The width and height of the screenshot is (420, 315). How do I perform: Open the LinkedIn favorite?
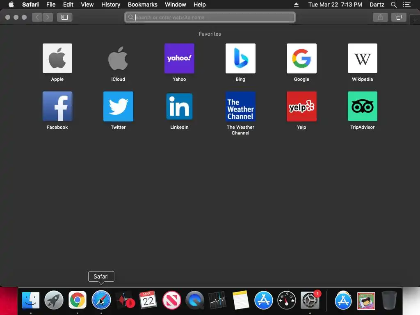click(179, 106)
